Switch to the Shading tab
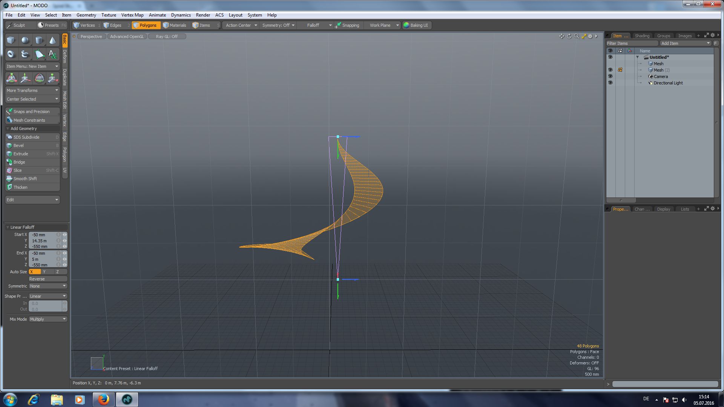 [x=642, y=36]
